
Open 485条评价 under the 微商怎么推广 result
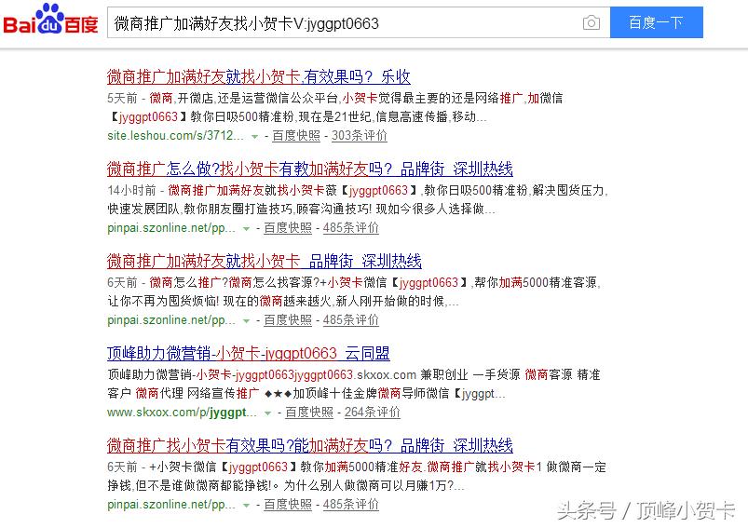point(350,319)
